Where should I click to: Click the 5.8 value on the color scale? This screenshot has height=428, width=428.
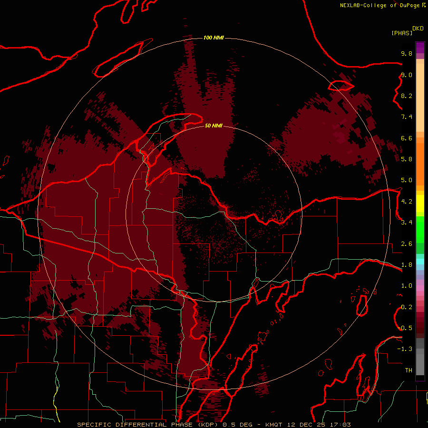[407, 159]
